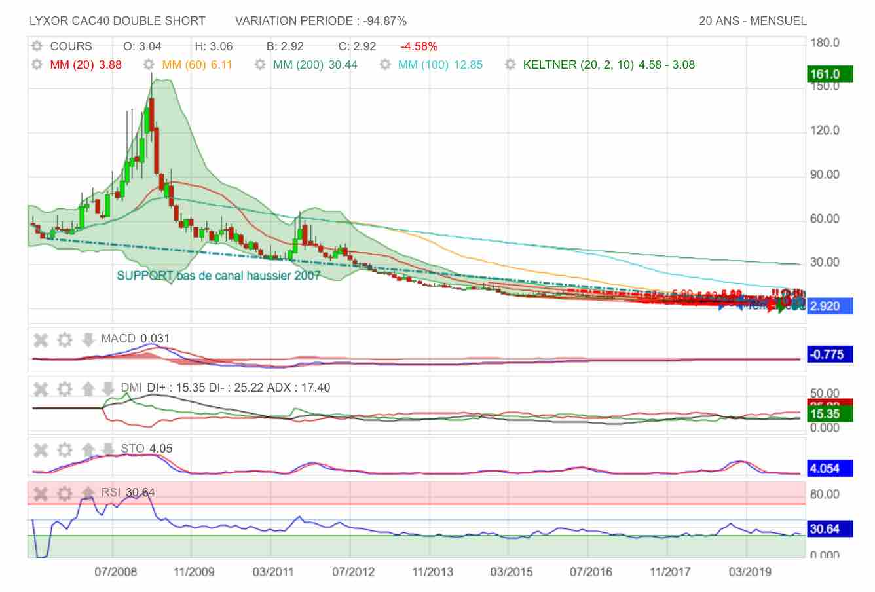
Task: Open the DMI indicator settings gear
Action: 64,389
